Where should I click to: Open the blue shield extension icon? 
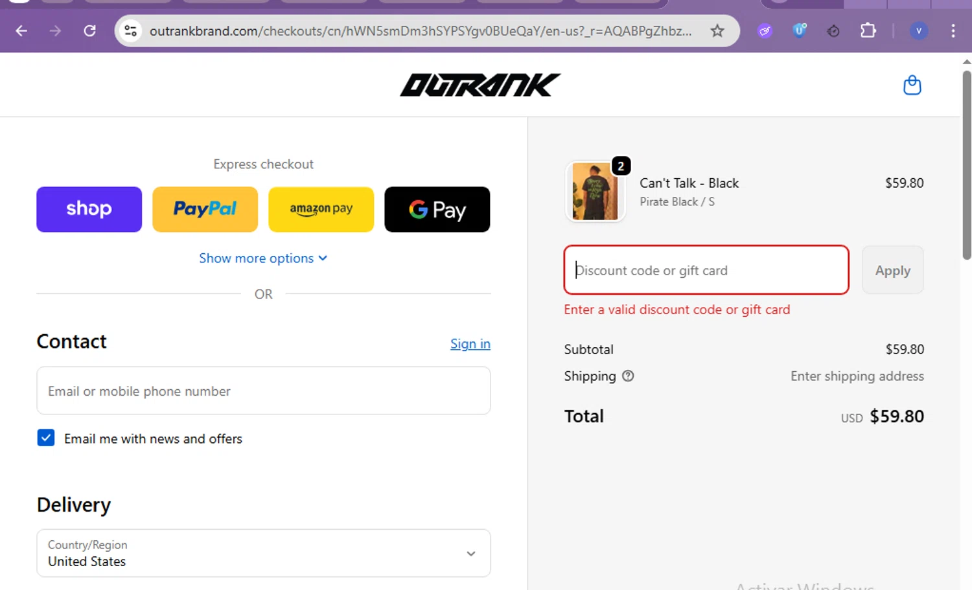point(800,30)
